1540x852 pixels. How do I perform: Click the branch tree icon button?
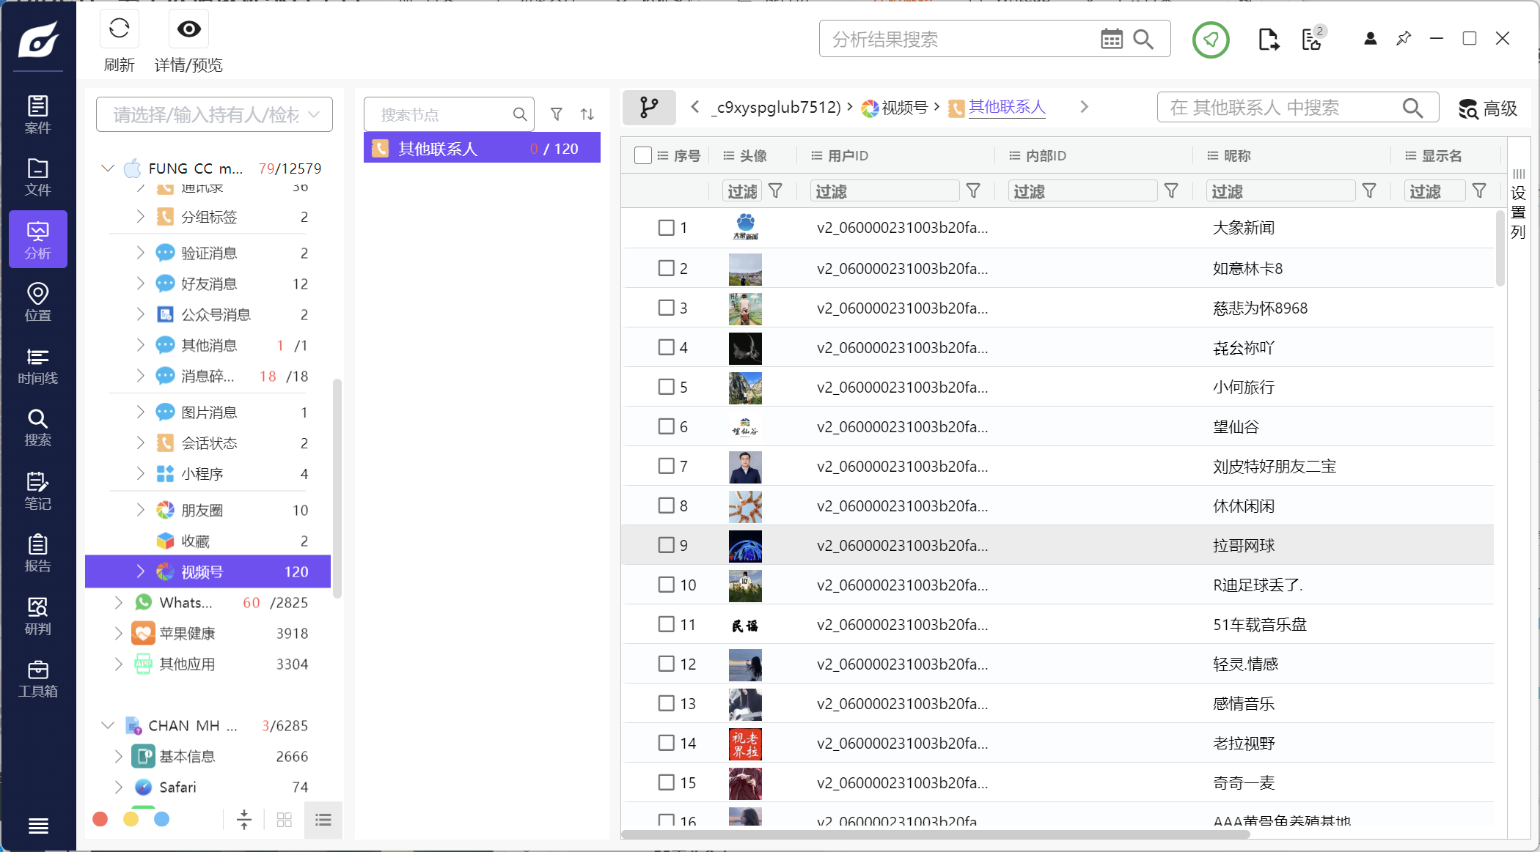pos(648,108)
